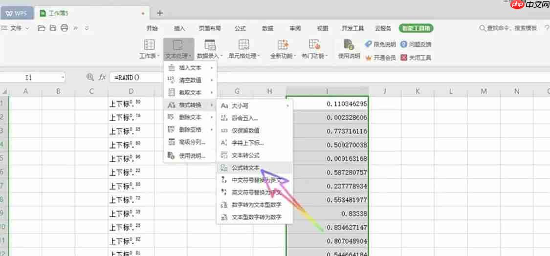This screenshot has width=550, height=256.
Task: Click cell with 0.834627147
Action: coord(328,227)
